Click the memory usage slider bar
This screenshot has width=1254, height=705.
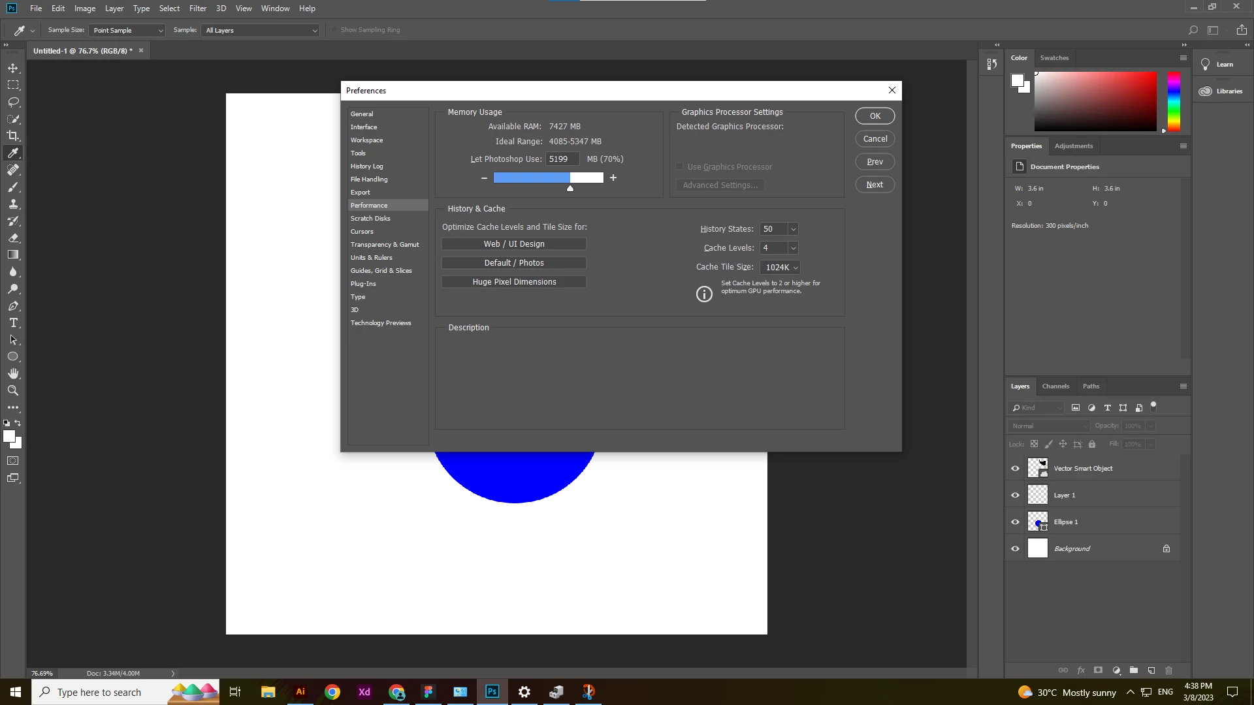click(x=548, y=178)
